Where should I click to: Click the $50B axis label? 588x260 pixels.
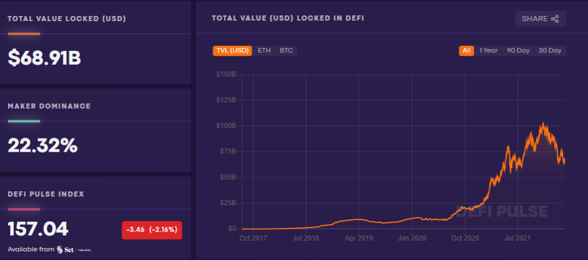click(x=227, y=177)
